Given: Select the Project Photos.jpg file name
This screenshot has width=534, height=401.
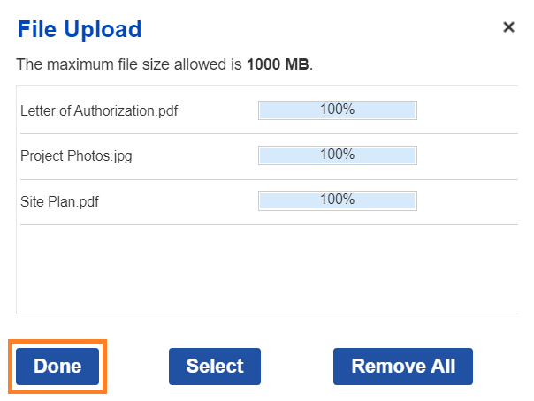Looking at the screenshot, I should 76,156.
